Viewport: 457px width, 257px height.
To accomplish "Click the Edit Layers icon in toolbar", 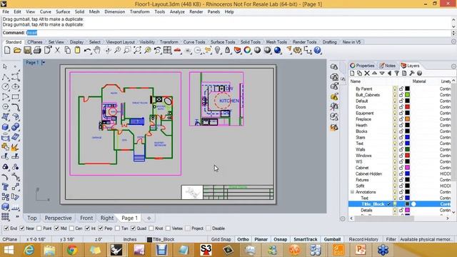I will [238, 50].
